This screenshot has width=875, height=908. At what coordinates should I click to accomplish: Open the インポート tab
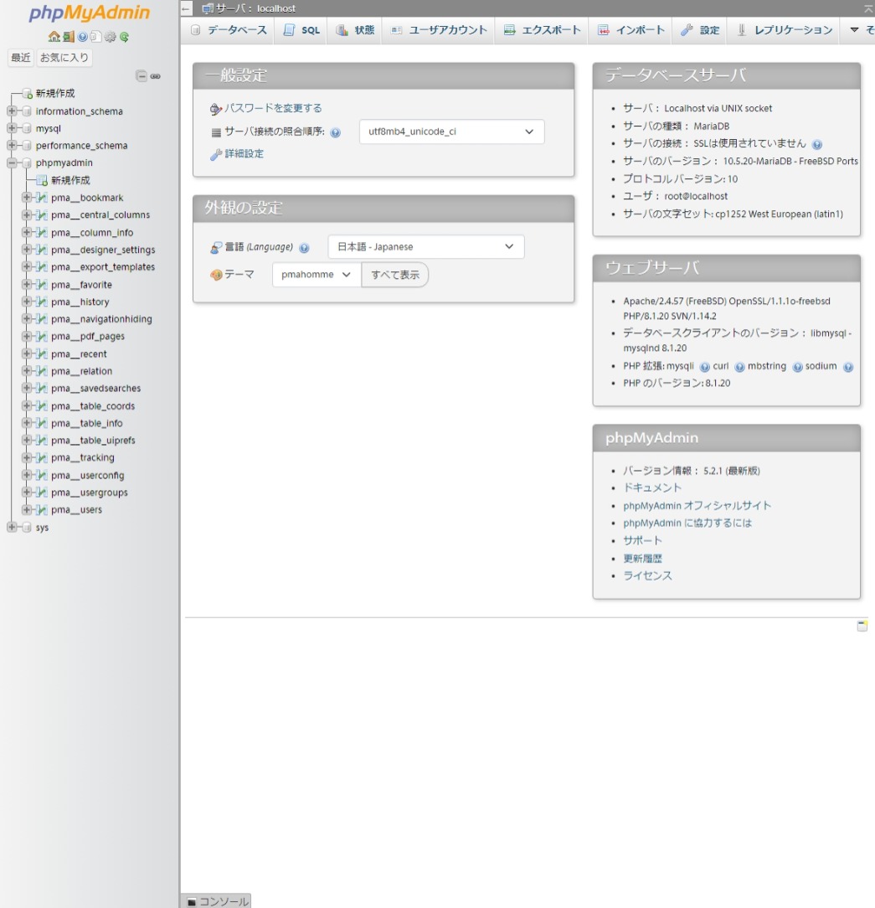point(631,30)
